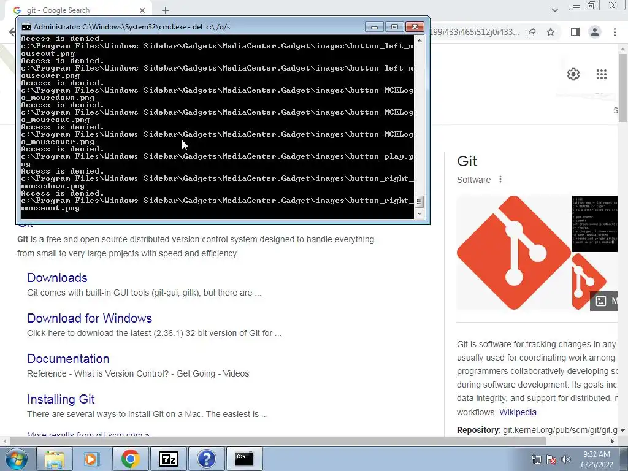This screenshot has width=628, height=471.
Task: Open the Chrome profile avatar
Action: pyautogui.click(x=595, y=32)
